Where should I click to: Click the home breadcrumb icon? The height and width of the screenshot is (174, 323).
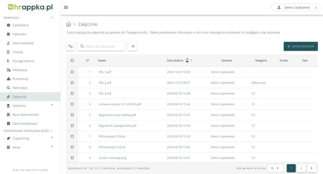(x=68, y=24)
